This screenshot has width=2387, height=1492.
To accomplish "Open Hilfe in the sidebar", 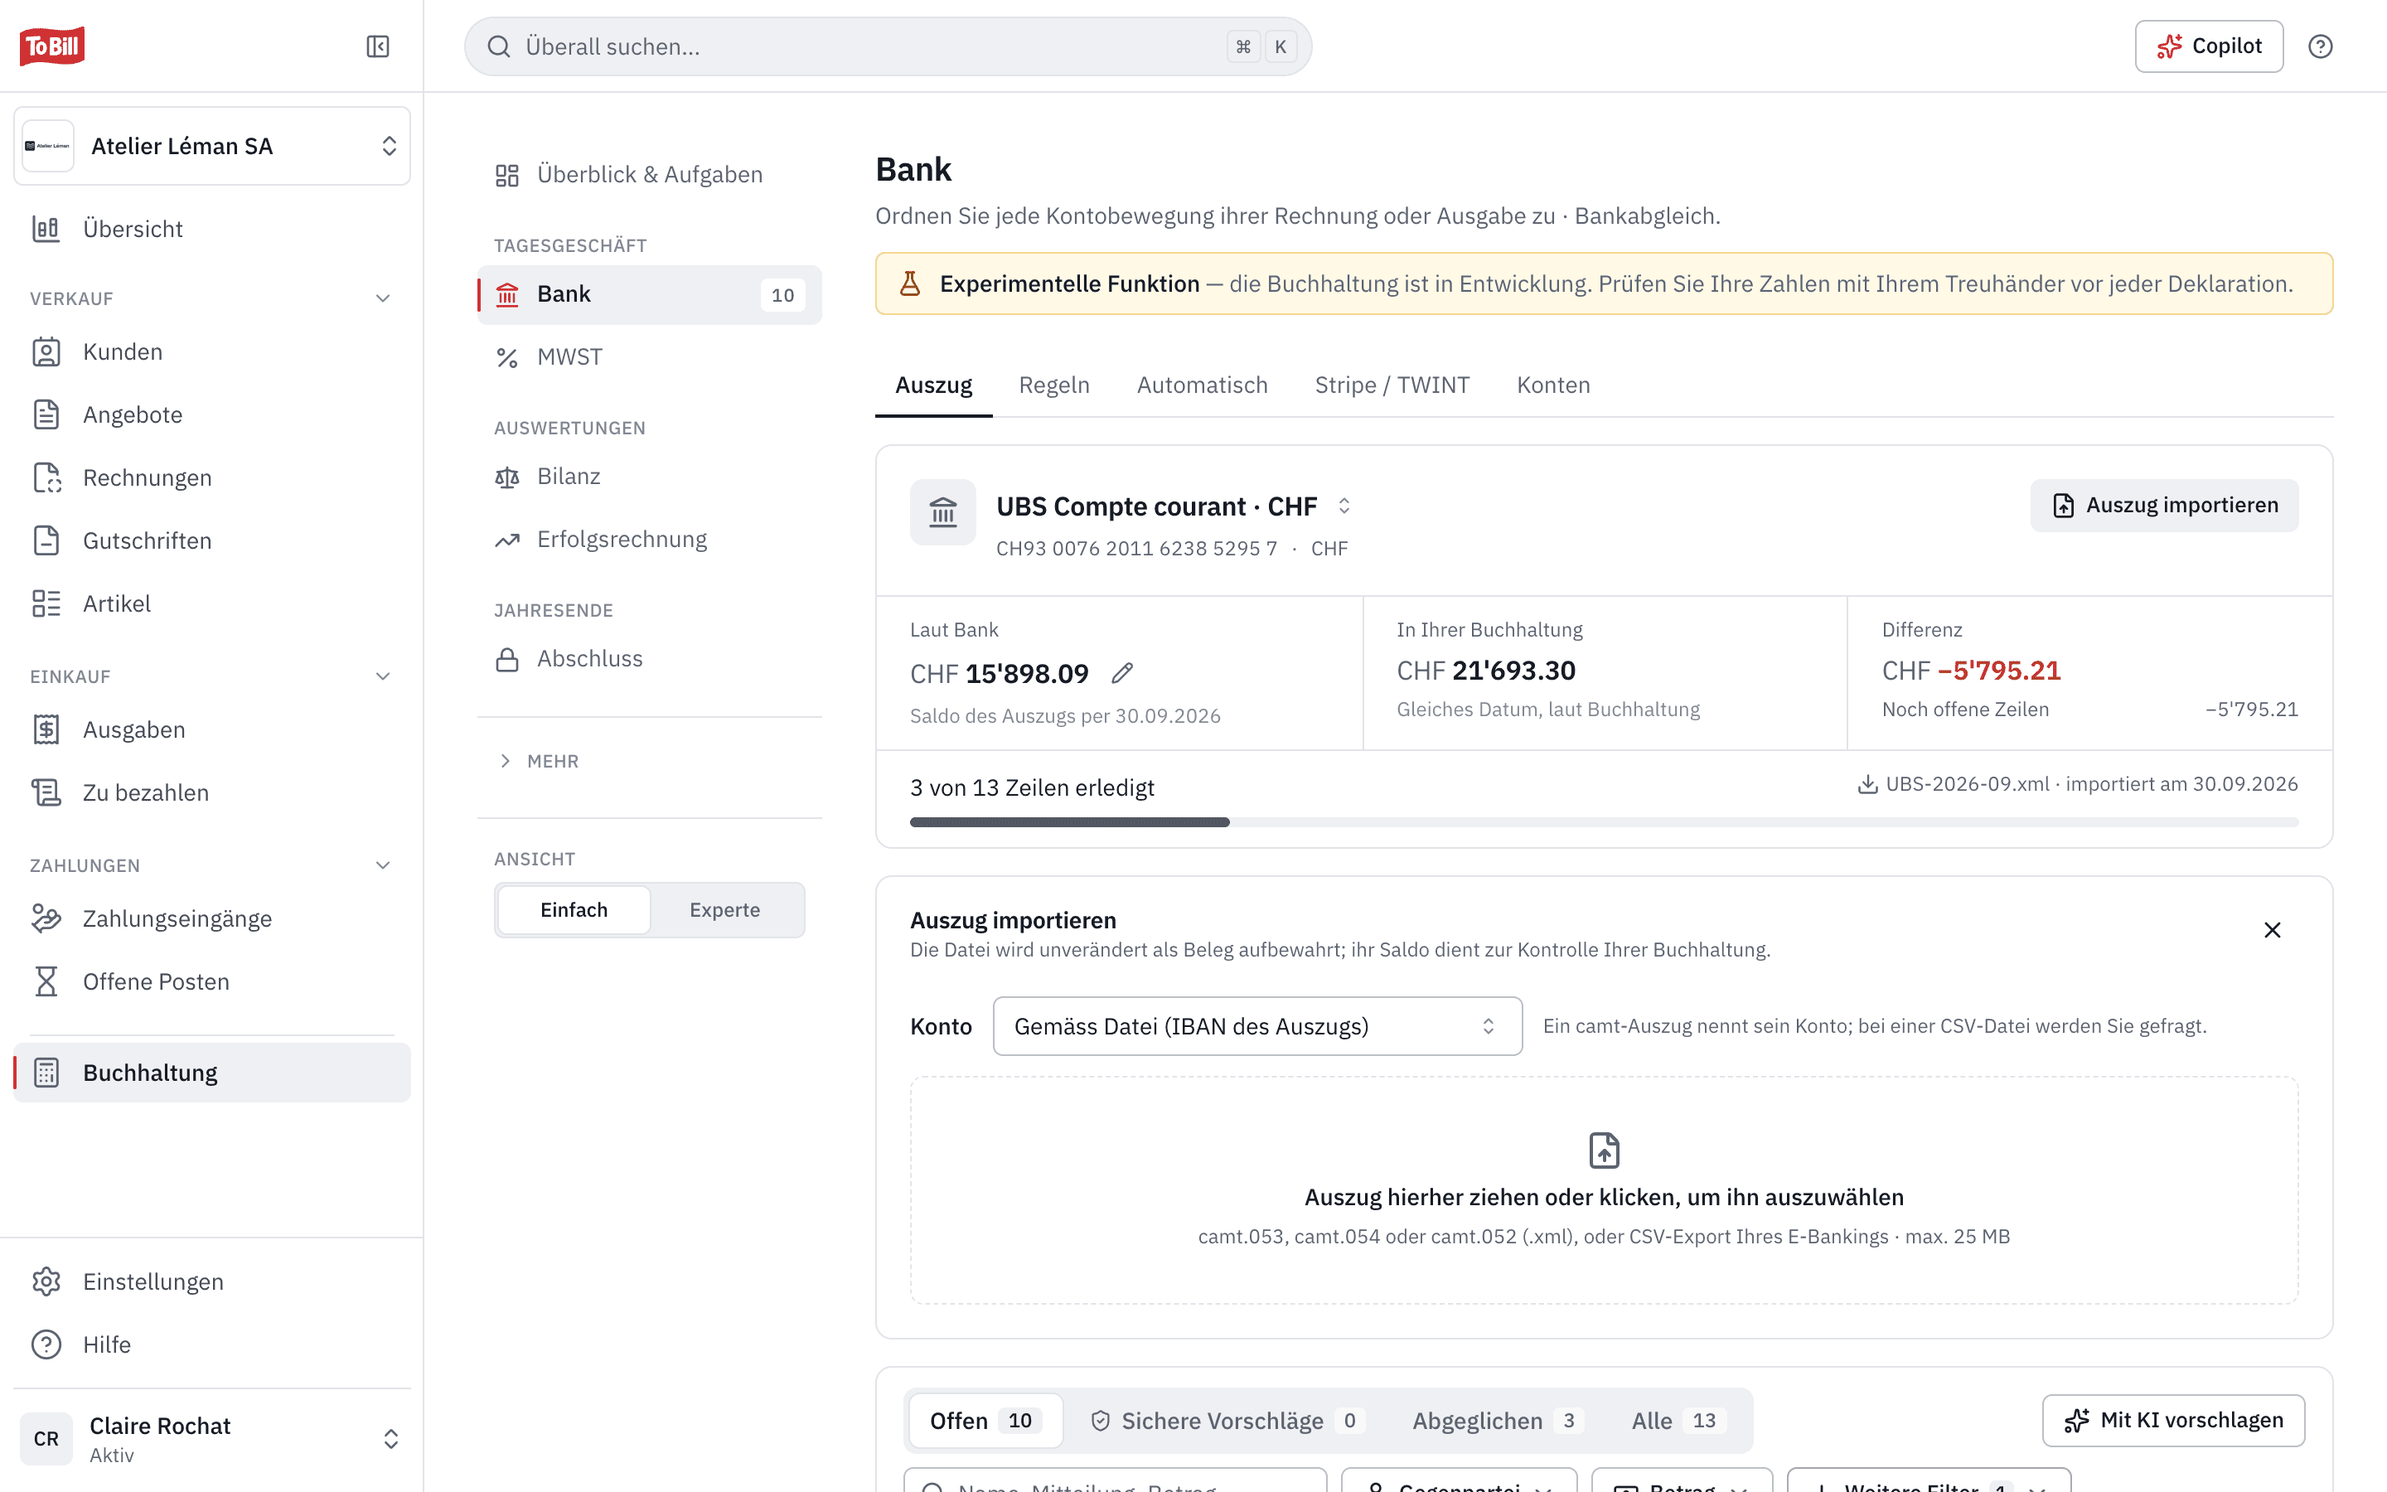I will (211, 1345).
